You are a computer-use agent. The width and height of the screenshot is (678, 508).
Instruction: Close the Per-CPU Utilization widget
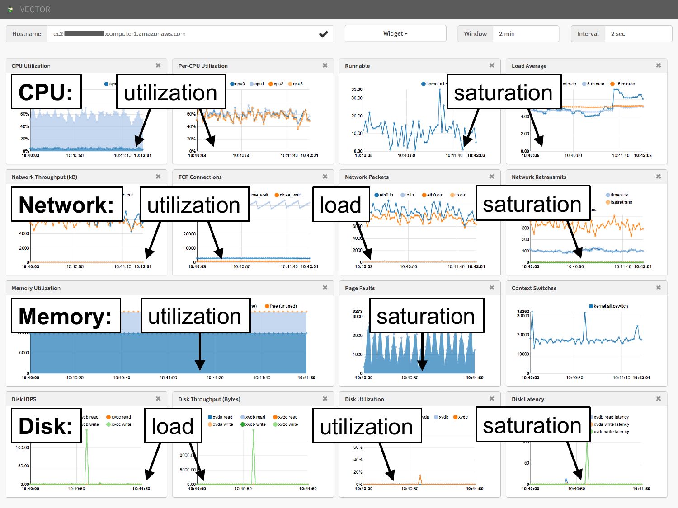click(x=325, y=65)
